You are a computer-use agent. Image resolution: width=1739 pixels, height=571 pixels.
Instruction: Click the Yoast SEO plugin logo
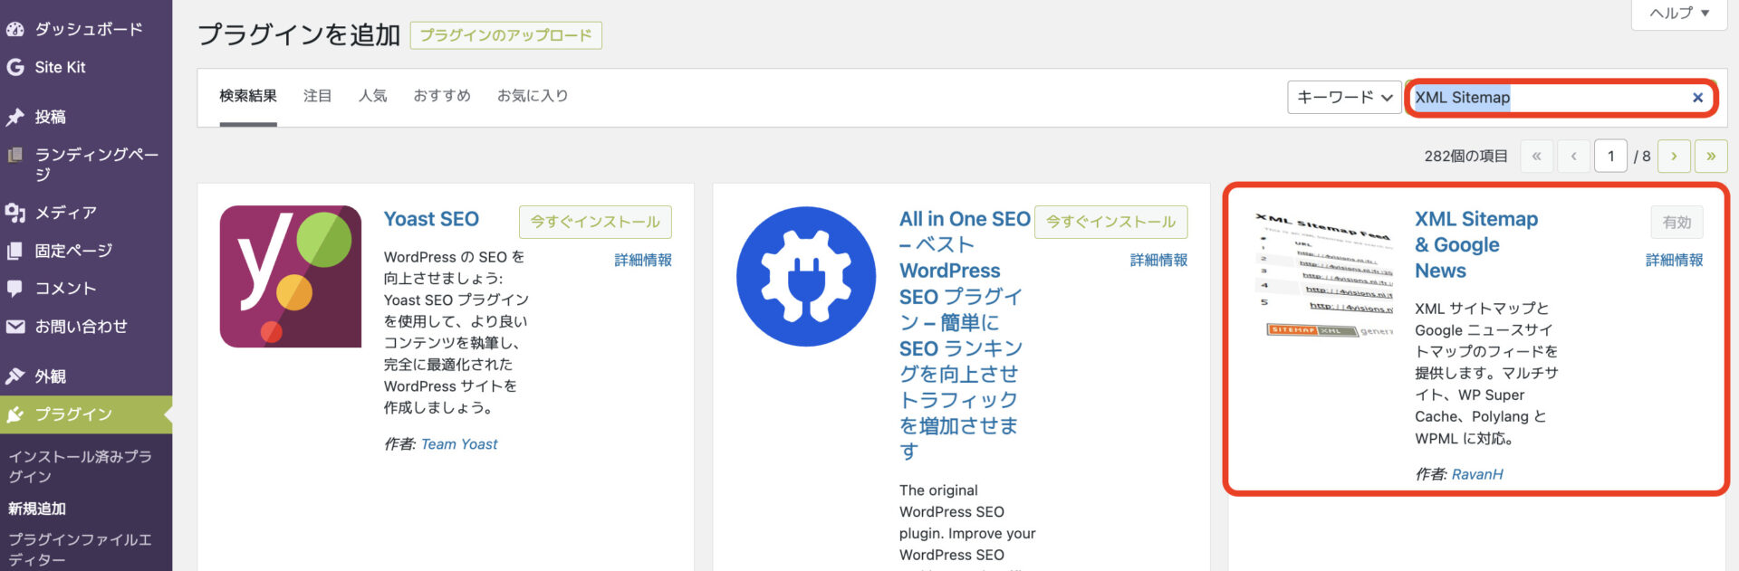[291, 276]
